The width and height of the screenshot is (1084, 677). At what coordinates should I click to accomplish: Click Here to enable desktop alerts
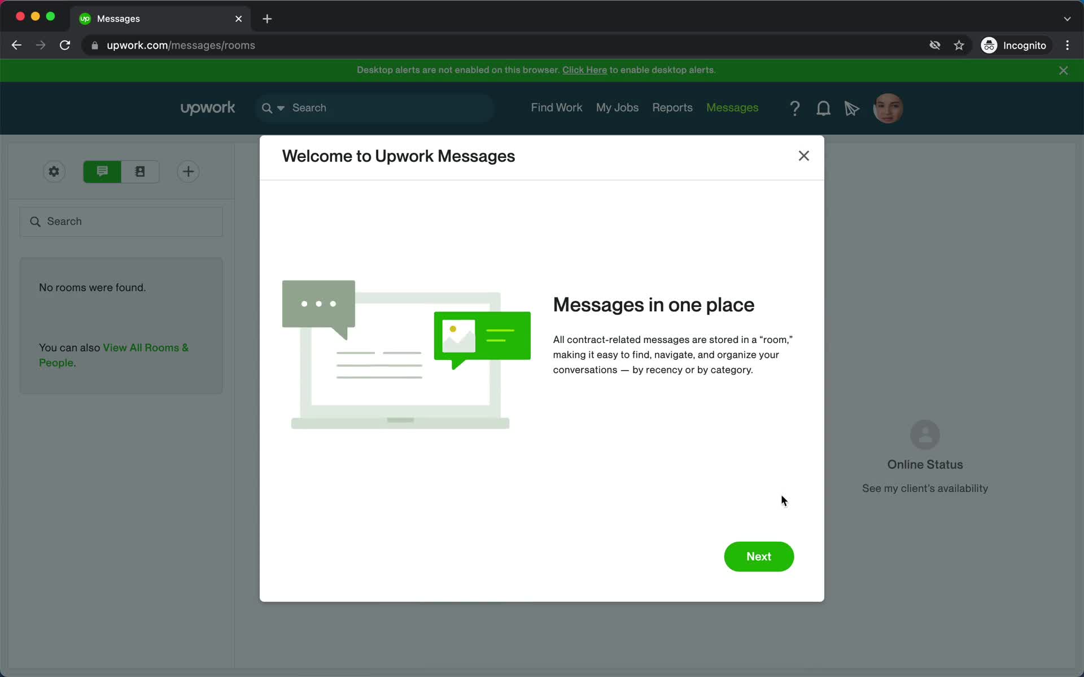coord(584,70)
